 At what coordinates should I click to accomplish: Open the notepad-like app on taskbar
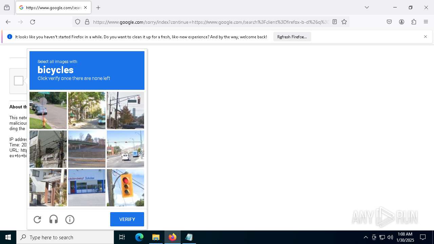pos(189,237)
